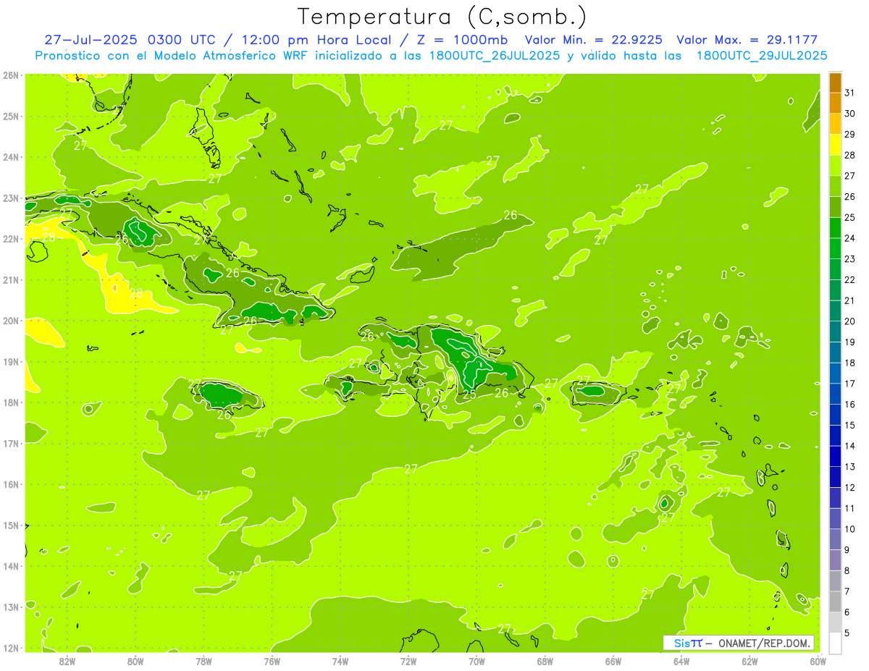
Task: Click the 12N latitude axis label
Action: (11, 648)
